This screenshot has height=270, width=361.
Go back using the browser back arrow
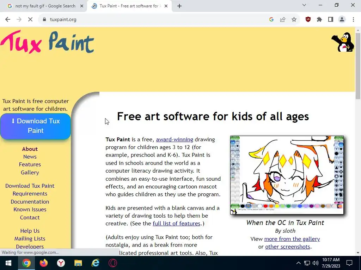click(x=8, y=20)
